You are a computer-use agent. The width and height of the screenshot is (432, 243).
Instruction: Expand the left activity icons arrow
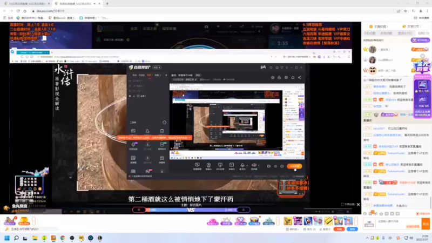pyautogui.click(x=33, y=221)
